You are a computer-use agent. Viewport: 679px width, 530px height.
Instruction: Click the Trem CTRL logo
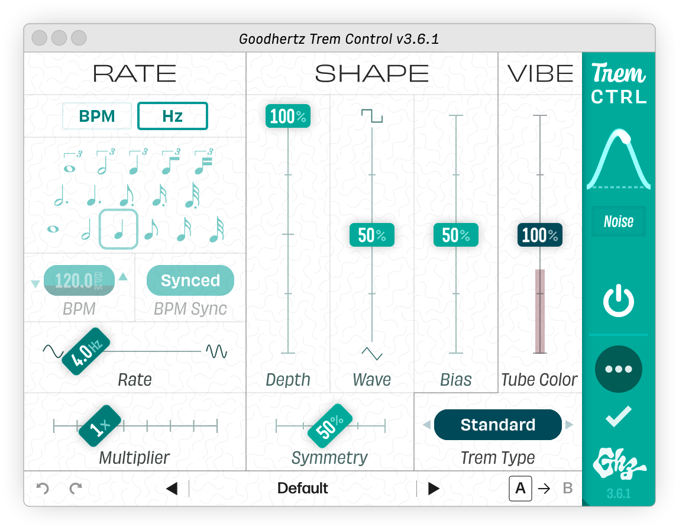(x=619, y=83)
